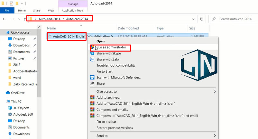The width and height of the screenshot is (258, 139).
Task: Choose Troubleshoot compatibility
Action: pyautogui.click(x=116, y=65)
